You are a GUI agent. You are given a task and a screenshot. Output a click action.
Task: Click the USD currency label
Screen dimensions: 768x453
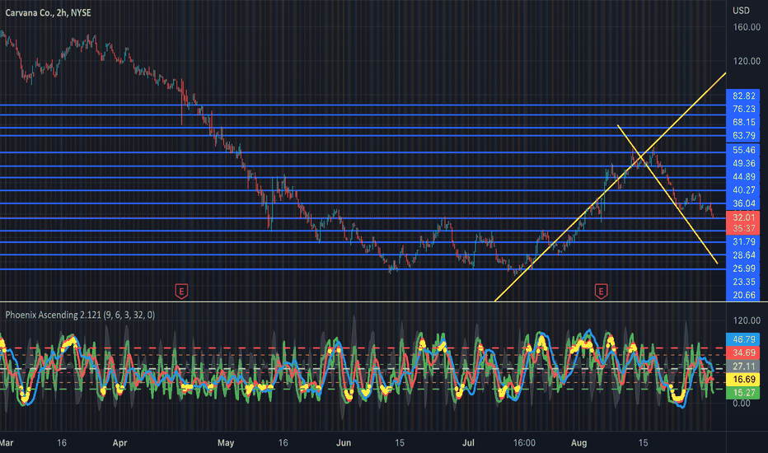741,10
